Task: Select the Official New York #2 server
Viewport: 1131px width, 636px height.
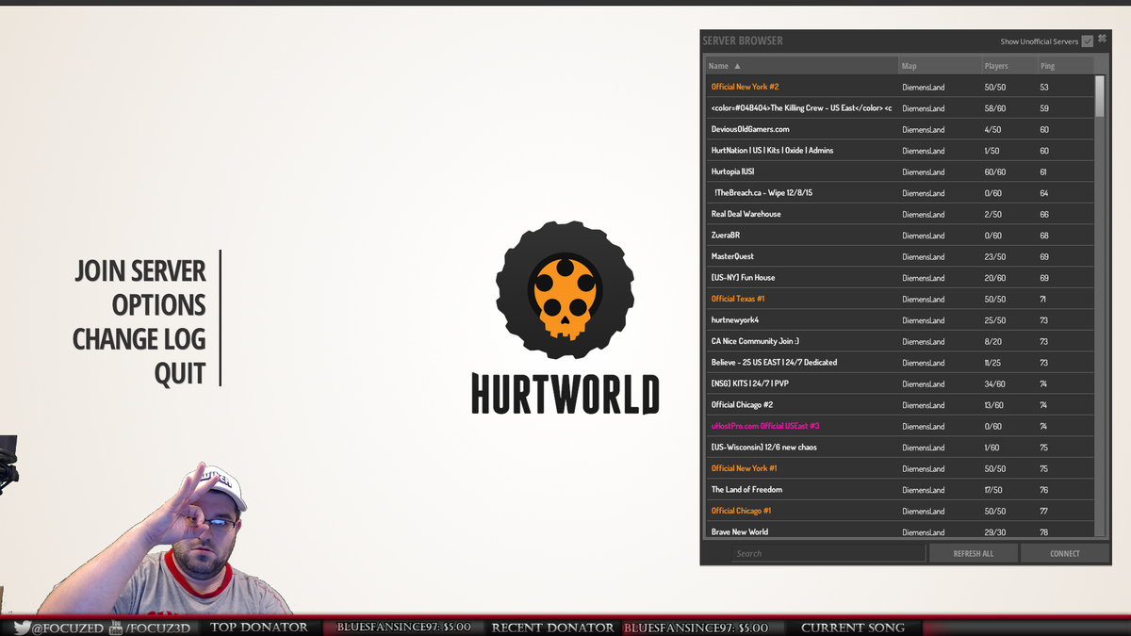Action: point(900,87)
